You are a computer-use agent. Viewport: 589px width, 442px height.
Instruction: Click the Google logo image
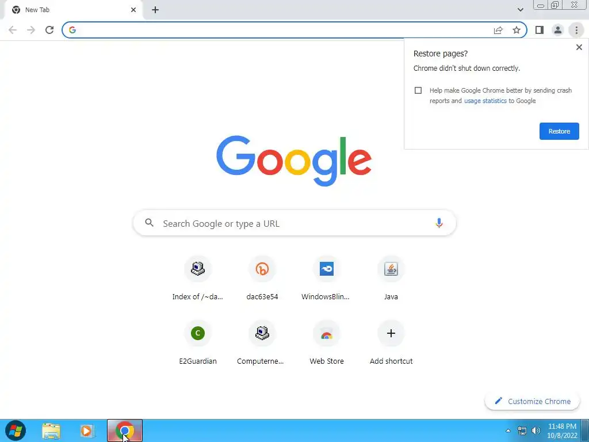[294, 161]
